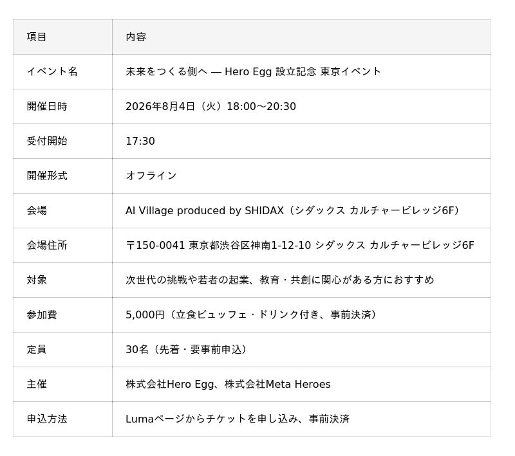The height and width of the screenshot is (456, 515).
Task: Click the date 2026年8月4日 18:00〜20:30
Action: pos(211,106)
